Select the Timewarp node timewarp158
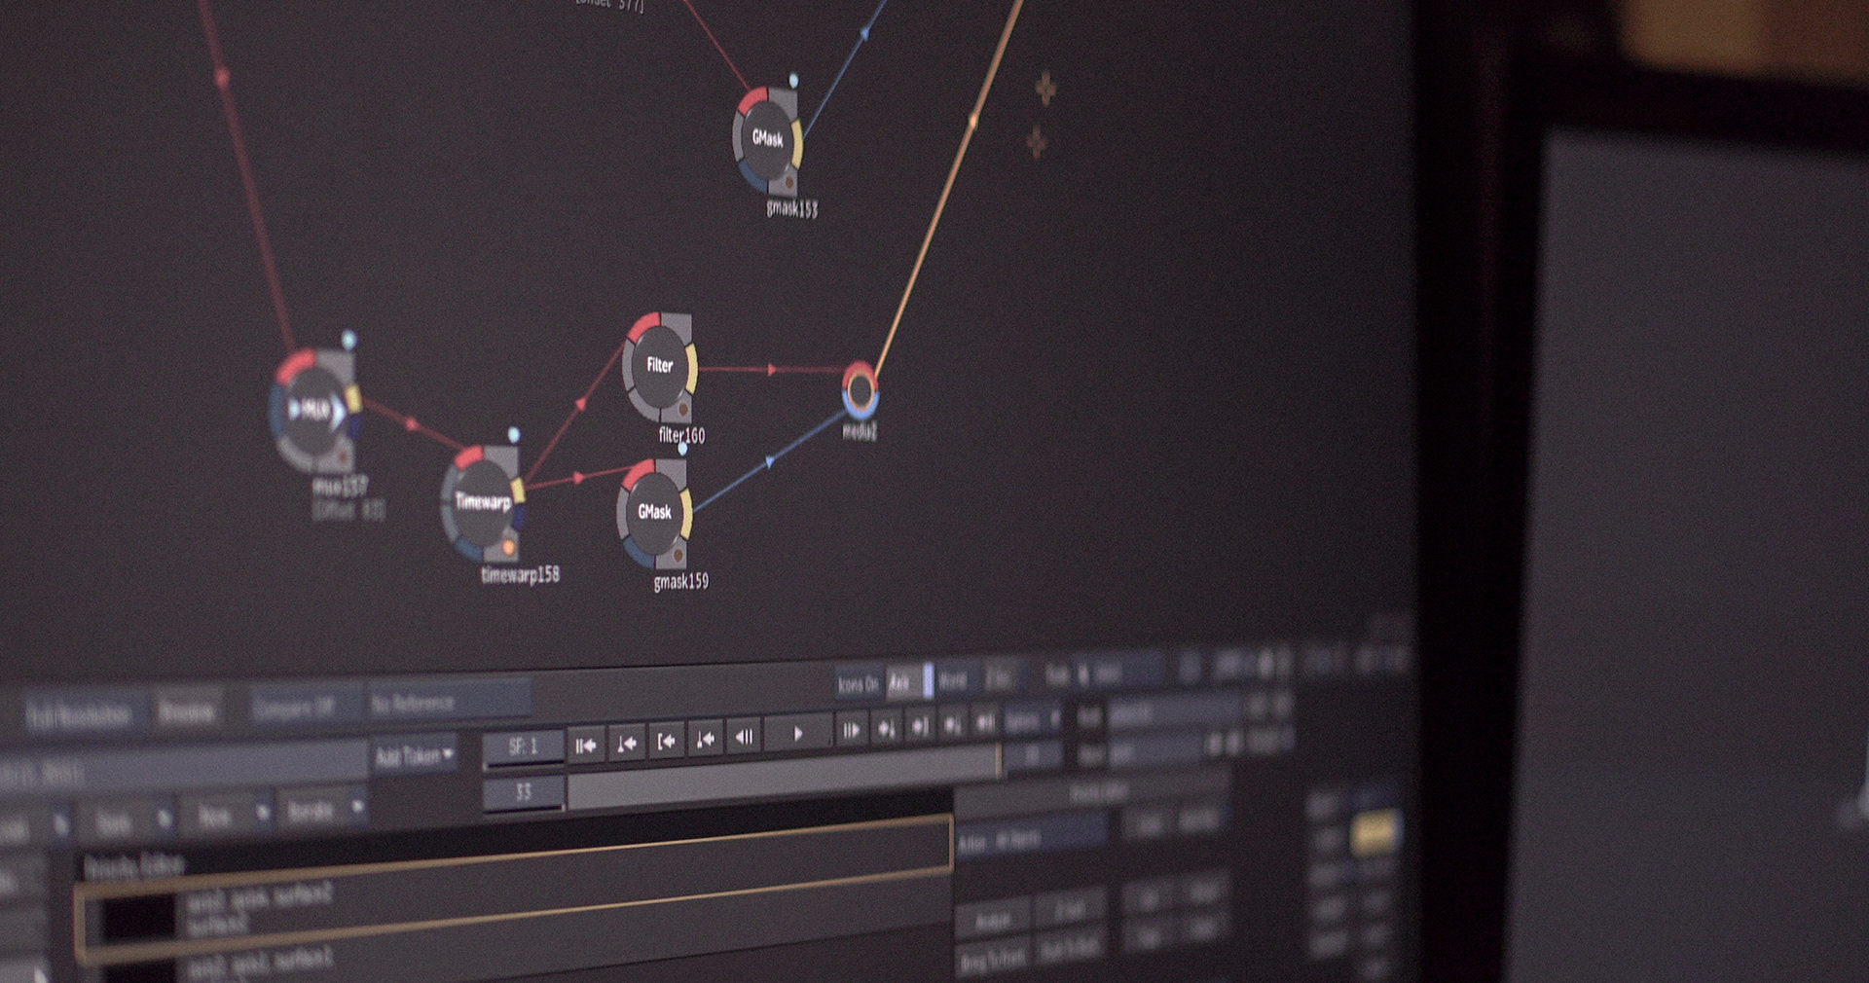 tap(483, 504)
